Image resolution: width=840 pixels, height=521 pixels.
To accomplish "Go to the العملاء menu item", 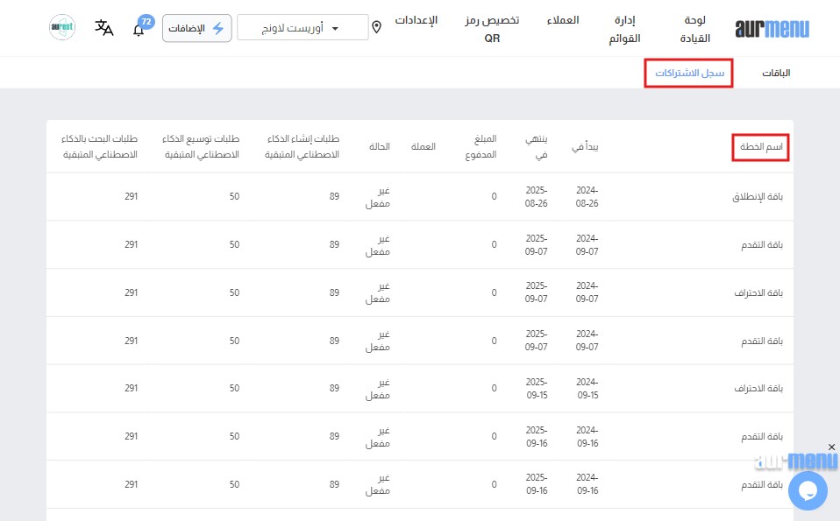I will point(562,20).
